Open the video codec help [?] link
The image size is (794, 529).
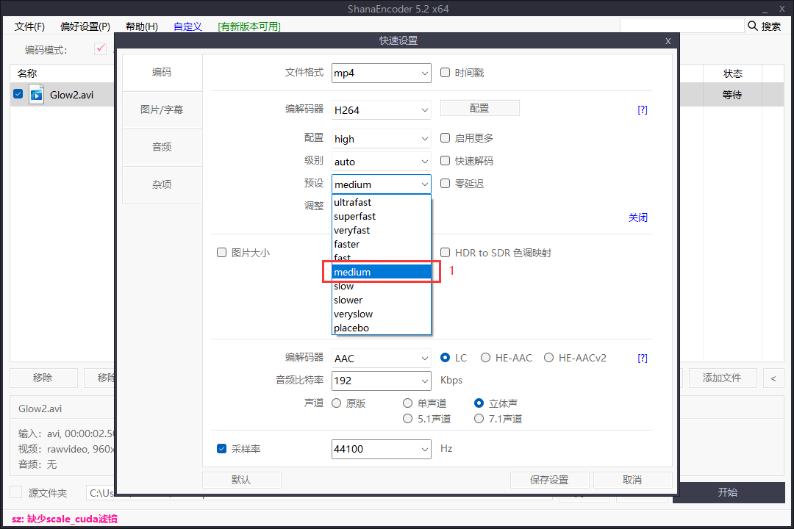point(642,109)
